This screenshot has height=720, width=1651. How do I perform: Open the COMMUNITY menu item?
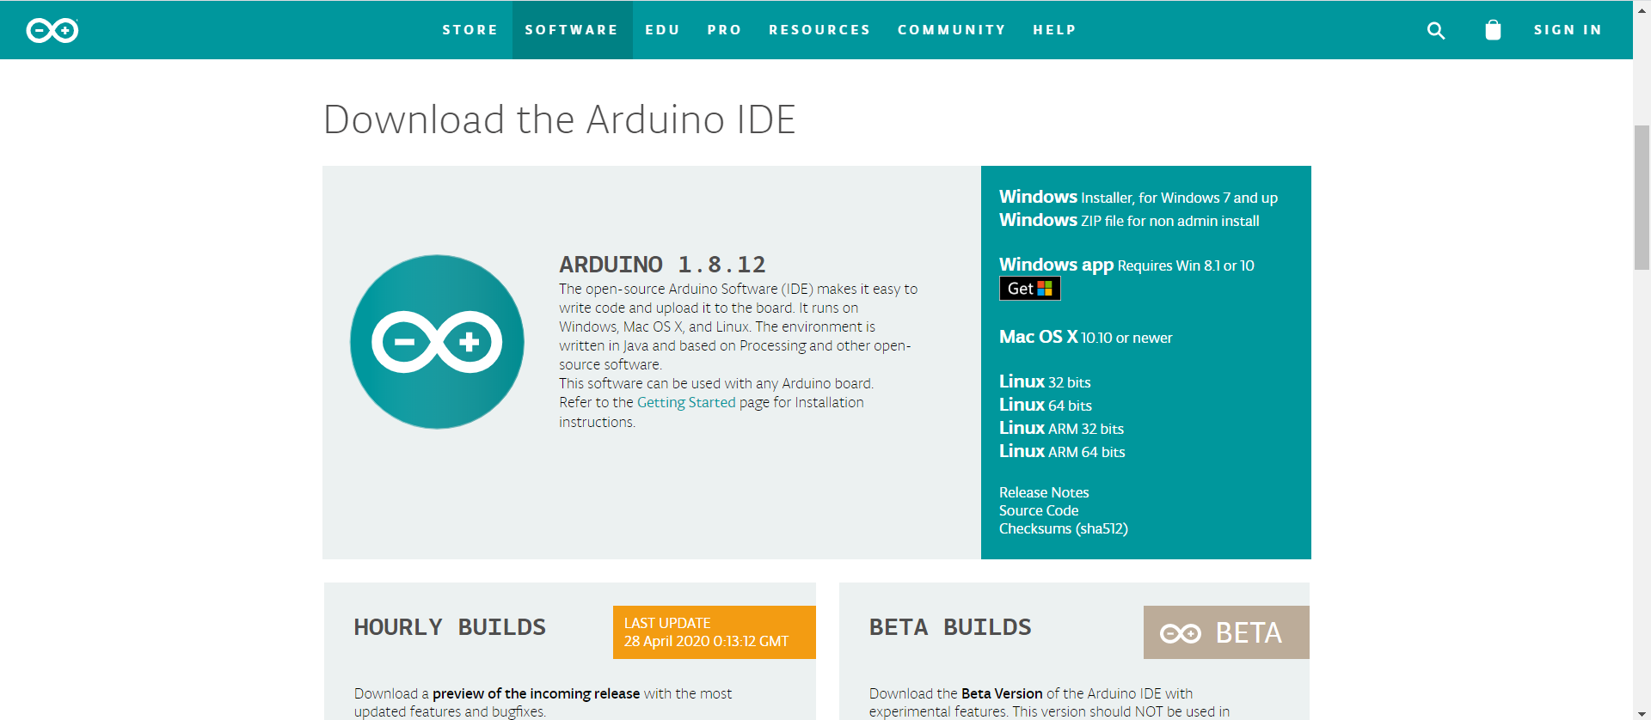coord(952,30)
